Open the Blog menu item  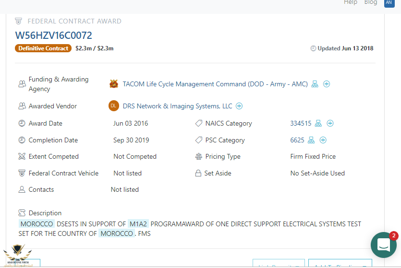click(x=371, y=2)
